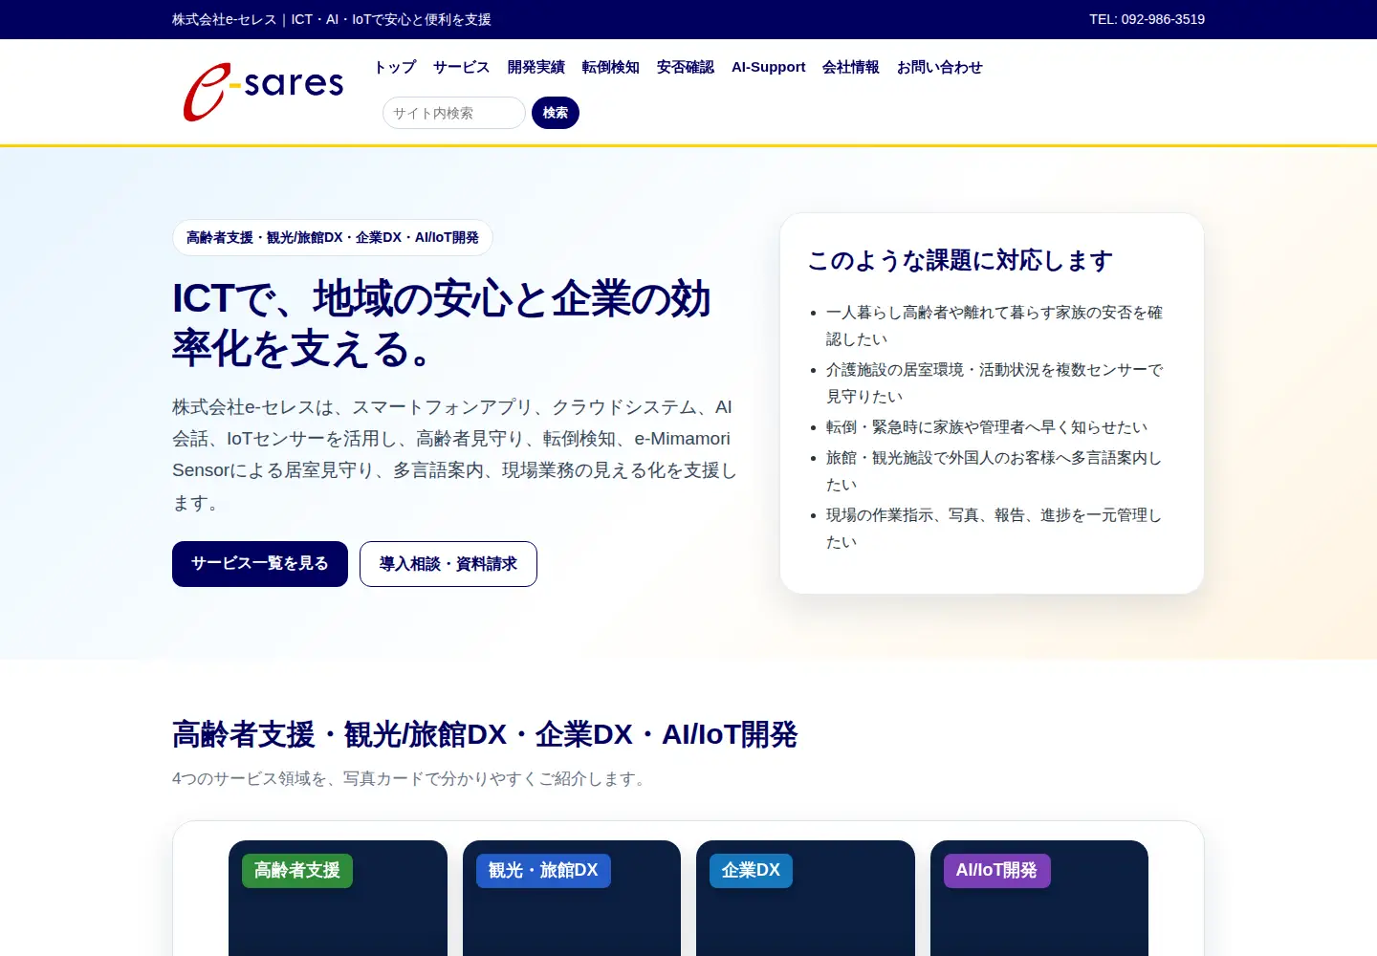This screenshot has height=956, width=1377.
Task: Click the 高齢者支援・観光/旅館DX pill label above the headline
Action: (x=333, y=237)
